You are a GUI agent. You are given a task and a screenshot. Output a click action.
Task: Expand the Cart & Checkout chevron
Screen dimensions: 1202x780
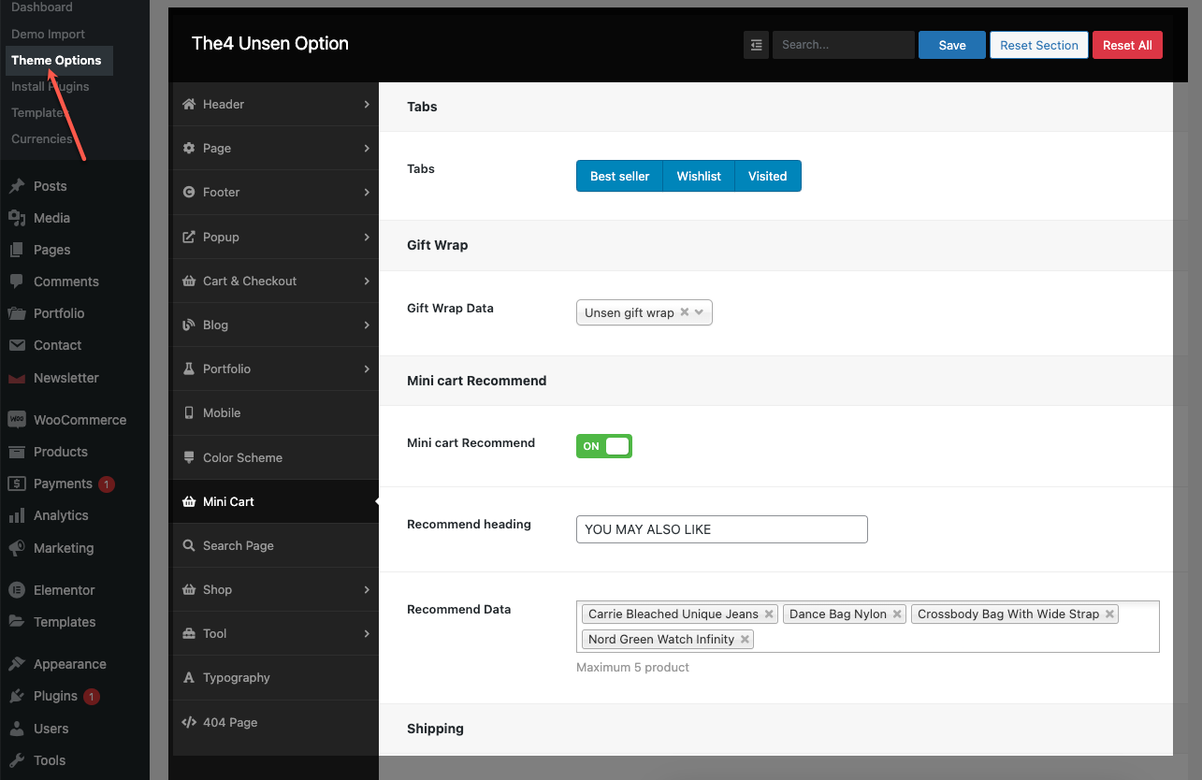click(x=367, y=281)
